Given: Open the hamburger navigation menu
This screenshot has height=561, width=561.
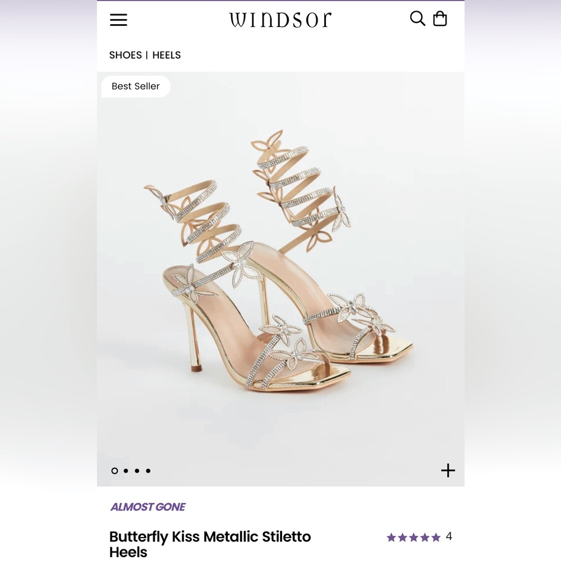Looking at the screenshot, I should 118,20.
